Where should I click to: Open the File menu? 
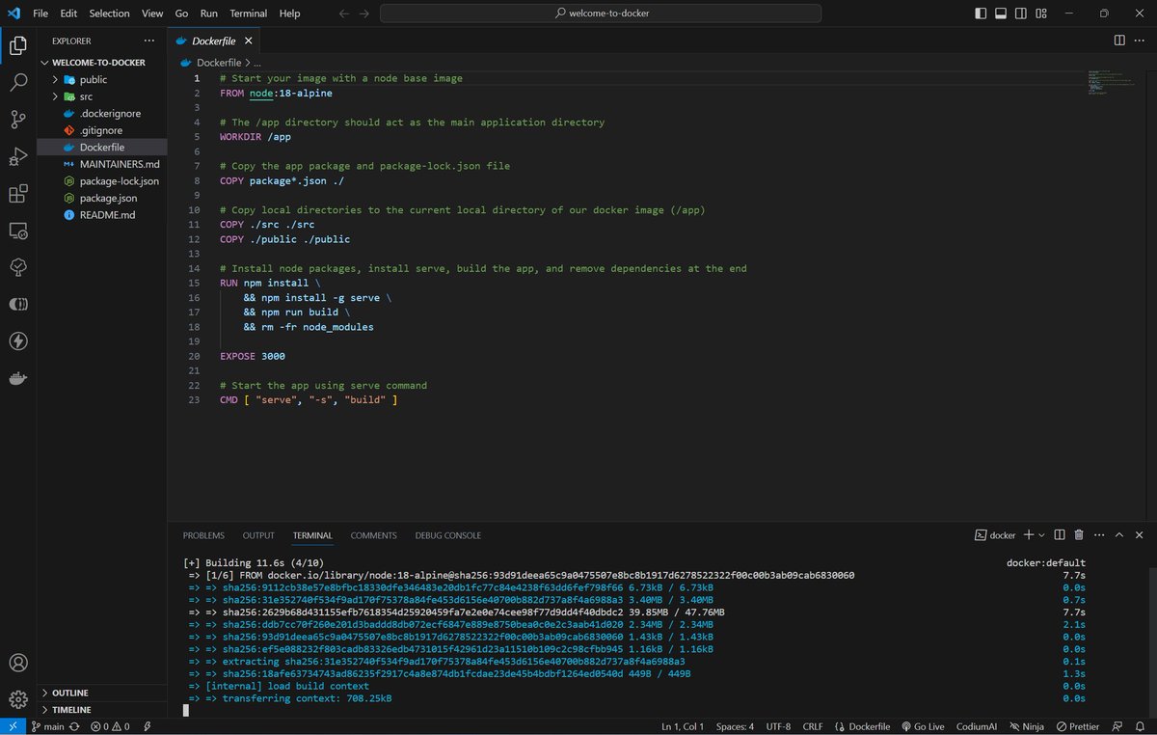click(x=40, y=14)
